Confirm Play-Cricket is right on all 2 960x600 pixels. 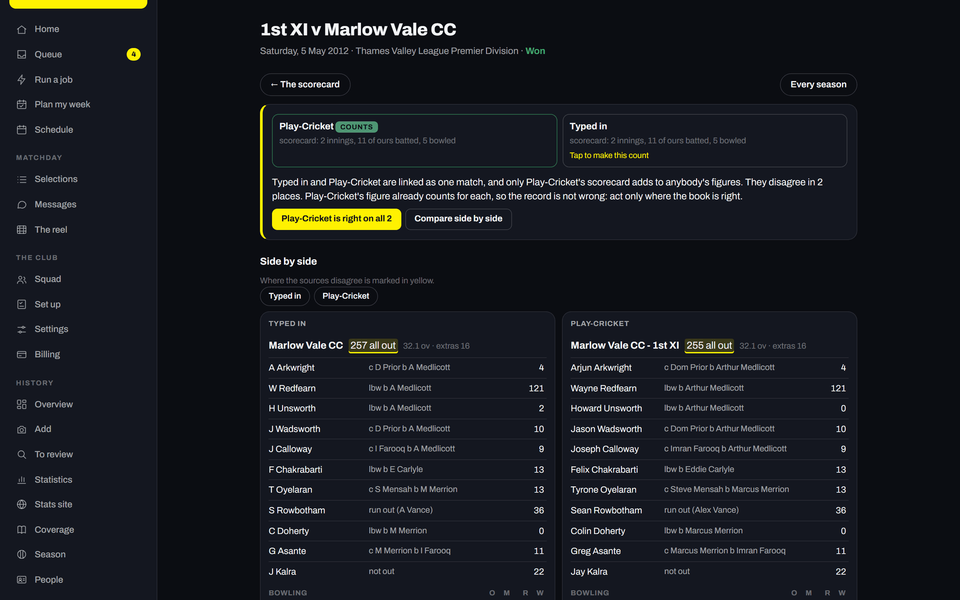[336, 219]
